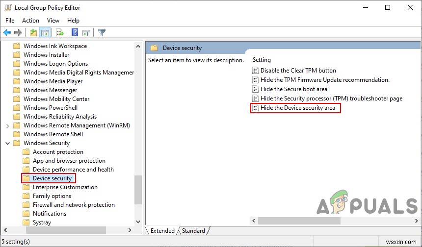Click the Up one level folder icon
This screenshot has height=247, width=422.
33,33
